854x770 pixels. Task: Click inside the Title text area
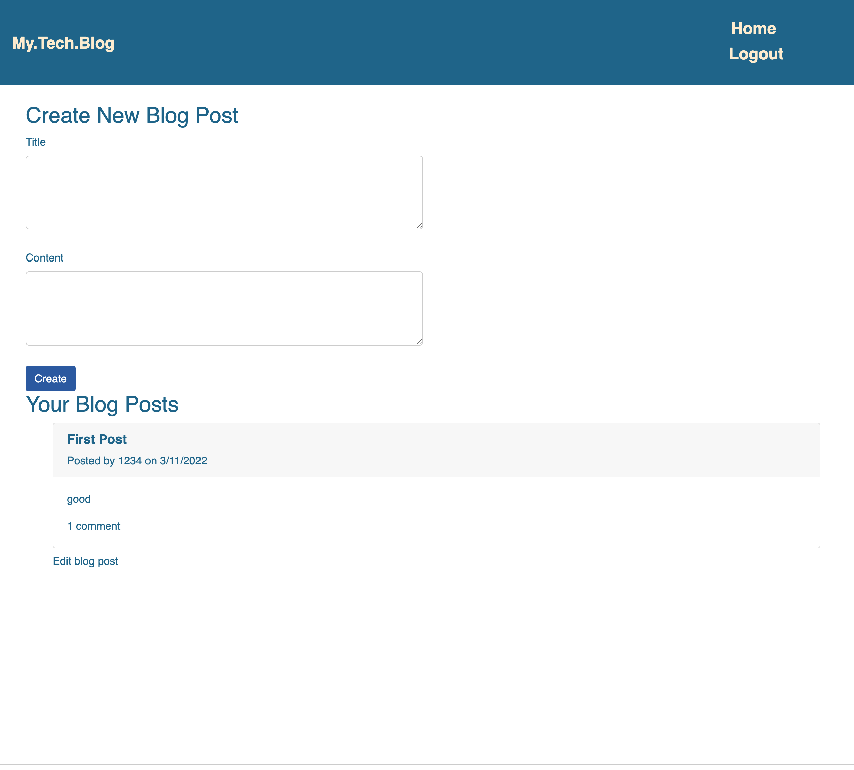223,192
